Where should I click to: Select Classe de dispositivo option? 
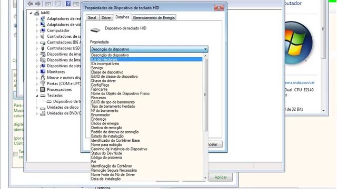tap(146, 72)
